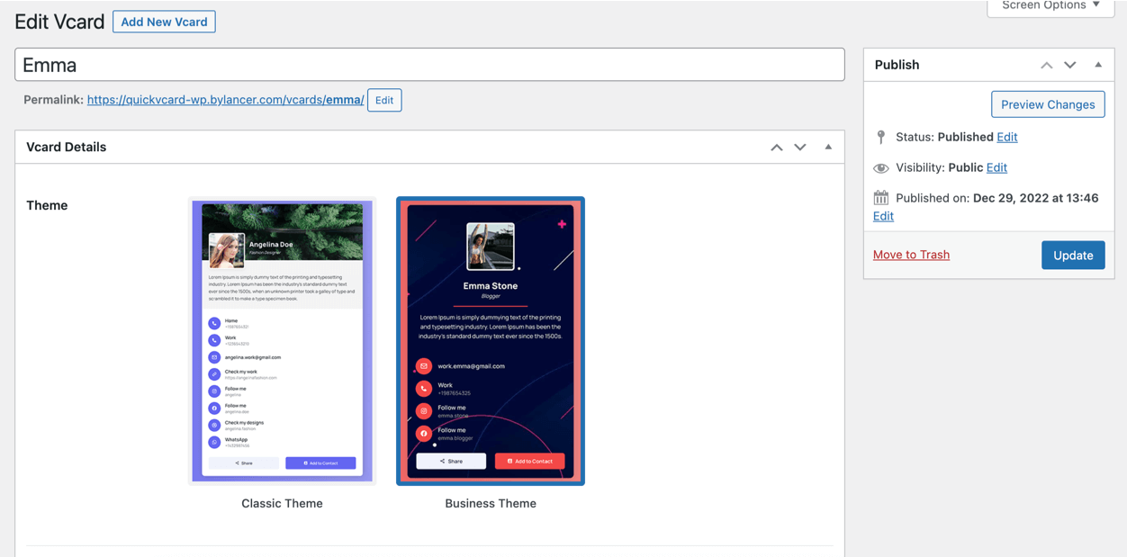Click the Add New Vcard button

click(x=164, y=22)
